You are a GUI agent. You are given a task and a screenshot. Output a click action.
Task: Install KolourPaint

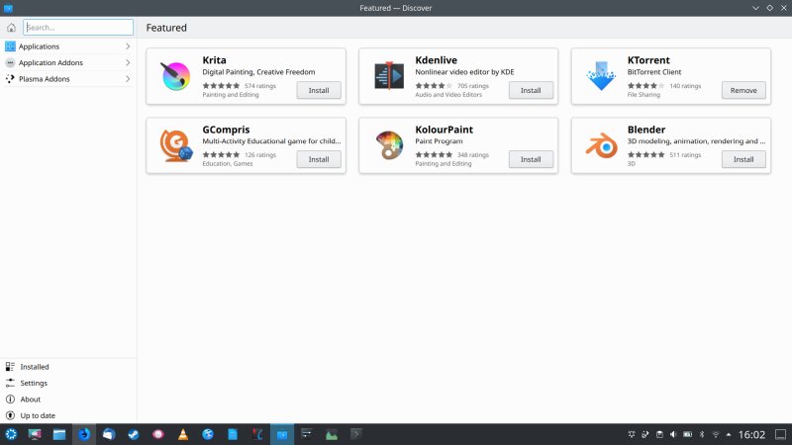coord(531,159)
